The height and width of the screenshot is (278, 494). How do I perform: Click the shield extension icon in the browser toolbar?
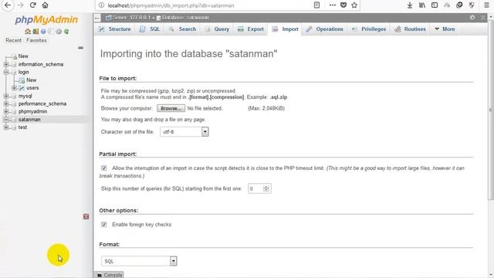coord(472,5)
